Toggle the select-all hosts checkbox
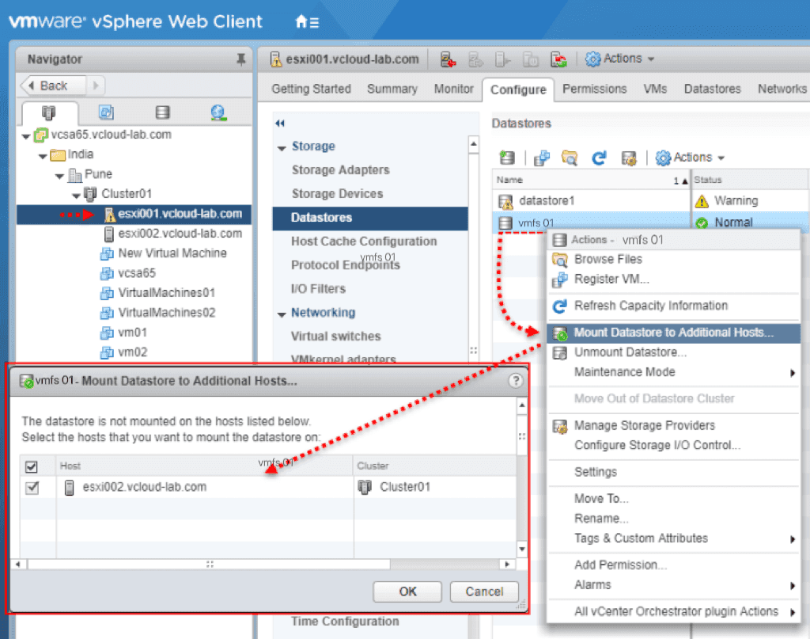This screenshot has height=639, width=810. (32, 467)
